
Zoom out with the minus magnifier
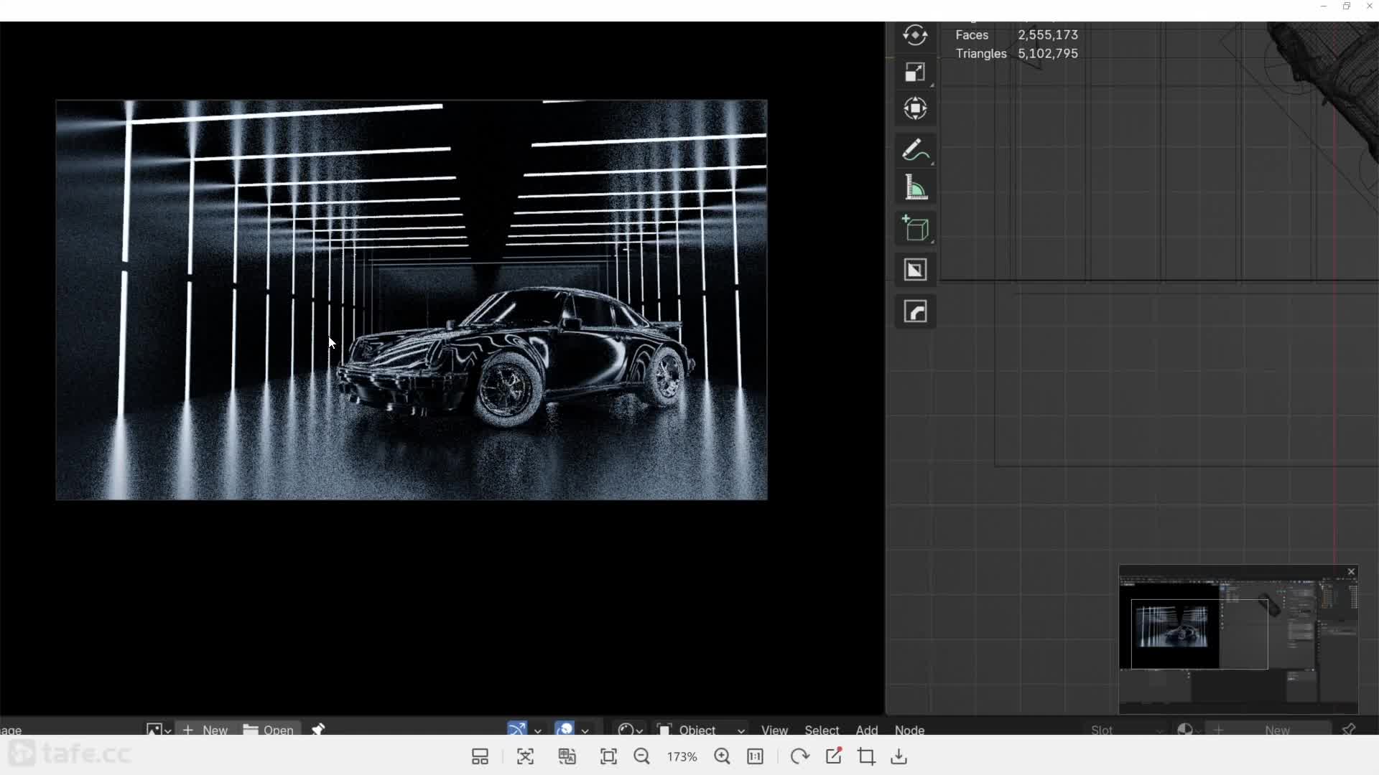click(641, 756)
